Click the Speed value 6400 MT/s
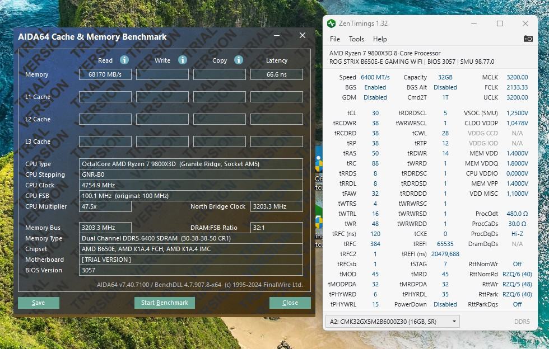The width and height of the screenshot is (549, 349). tap(375, 77)
